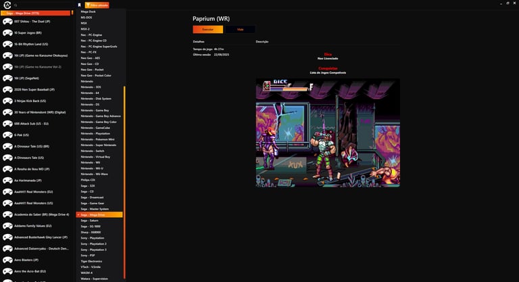The height and width of the screenshot is (282, 519).
Task: Click controller icon beside A Dinosaurs Tale (US)
Action: [x=7, y=158]
